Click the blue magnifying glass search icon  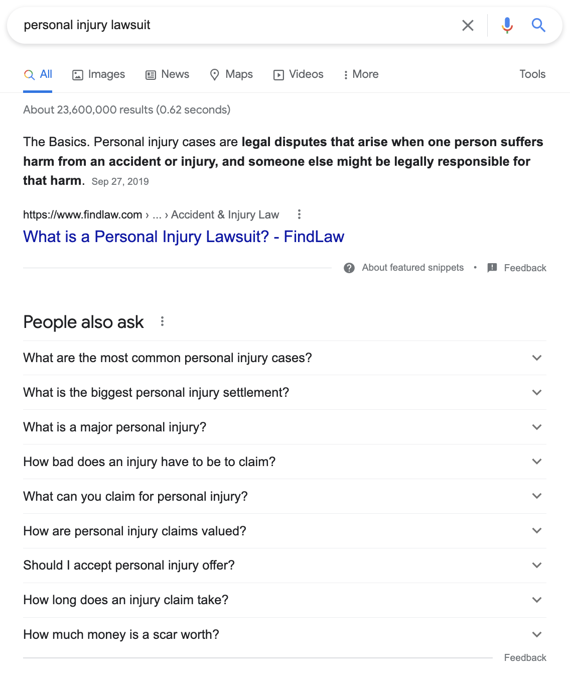(538, 25)
